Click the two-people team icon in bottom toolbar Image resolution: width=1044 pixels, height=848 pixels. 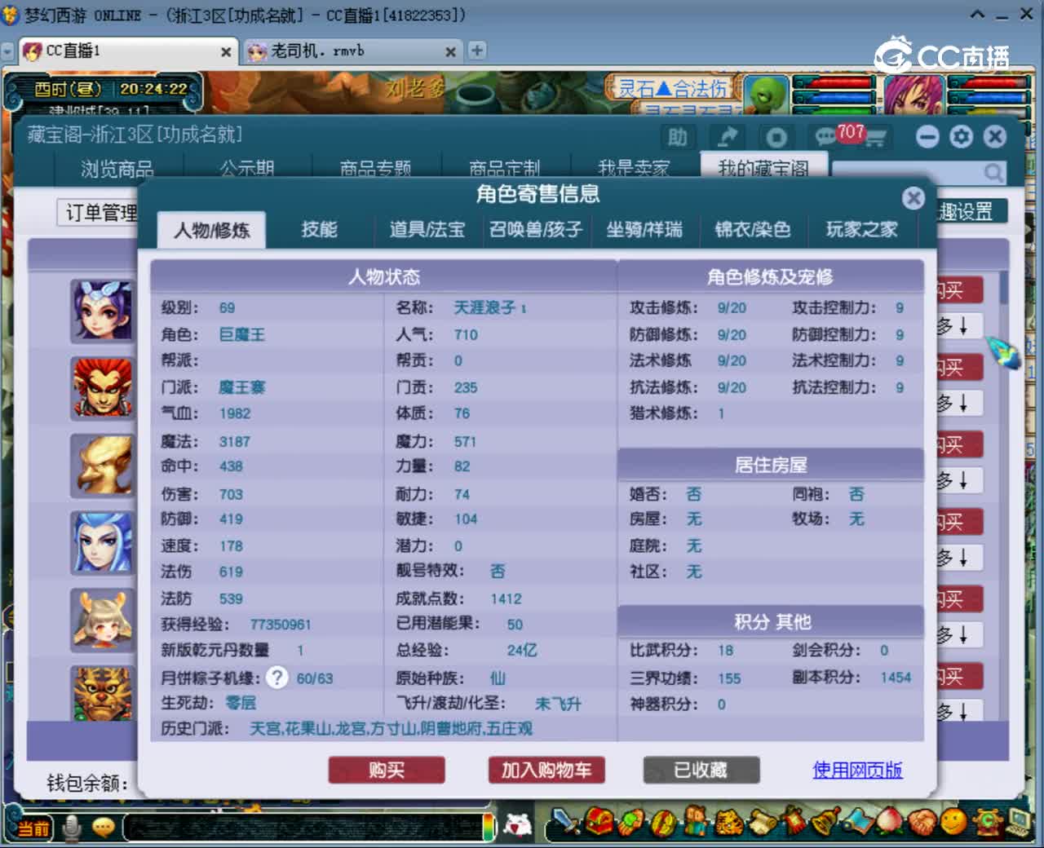(696, 824)
